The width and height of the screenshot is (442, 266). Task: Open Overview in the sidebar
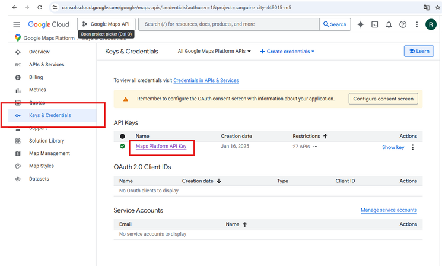pos(39,52)
